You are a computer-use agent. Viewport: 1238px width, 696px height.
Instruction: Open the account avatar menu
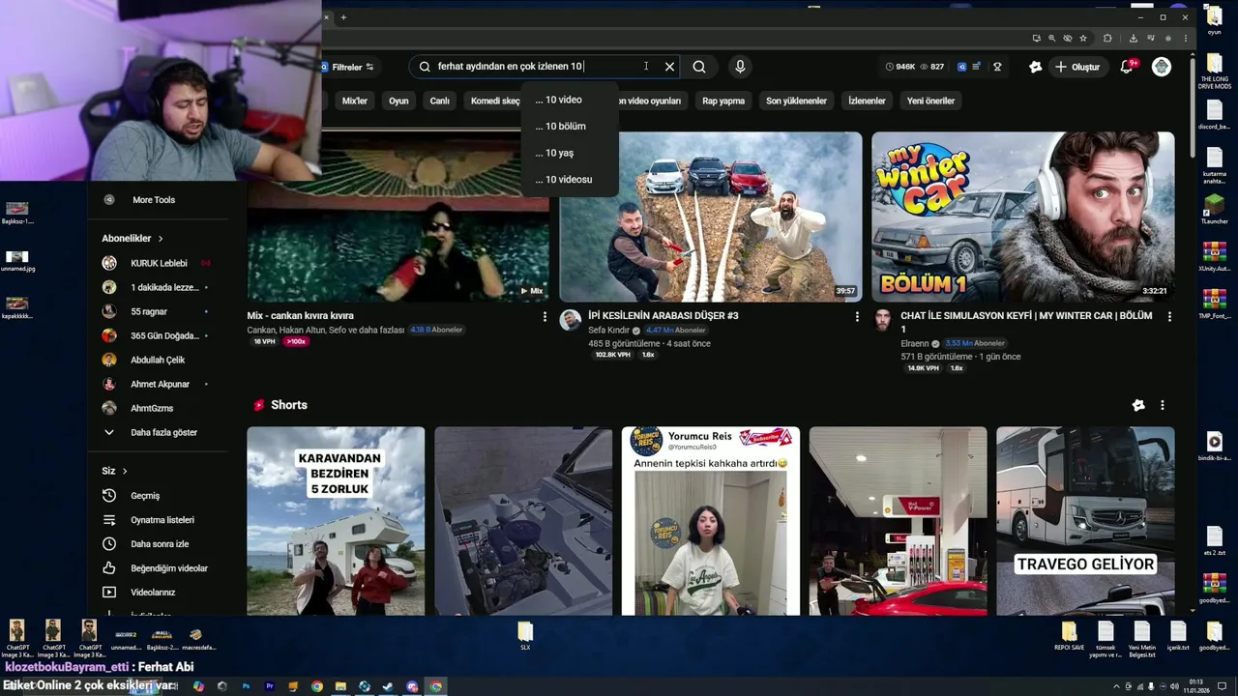(1162, 67)
